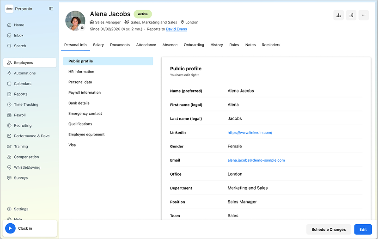378x239 pixels.
Task: Switch to the Personal info tab
Action: 75,45
